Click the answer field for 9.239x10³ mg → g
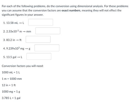Screen dimensions: 132x105 click(47, 48)
